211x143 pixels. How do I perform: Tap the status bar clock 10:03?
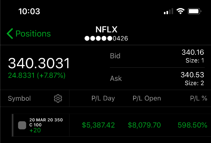[x=29, y=11]
